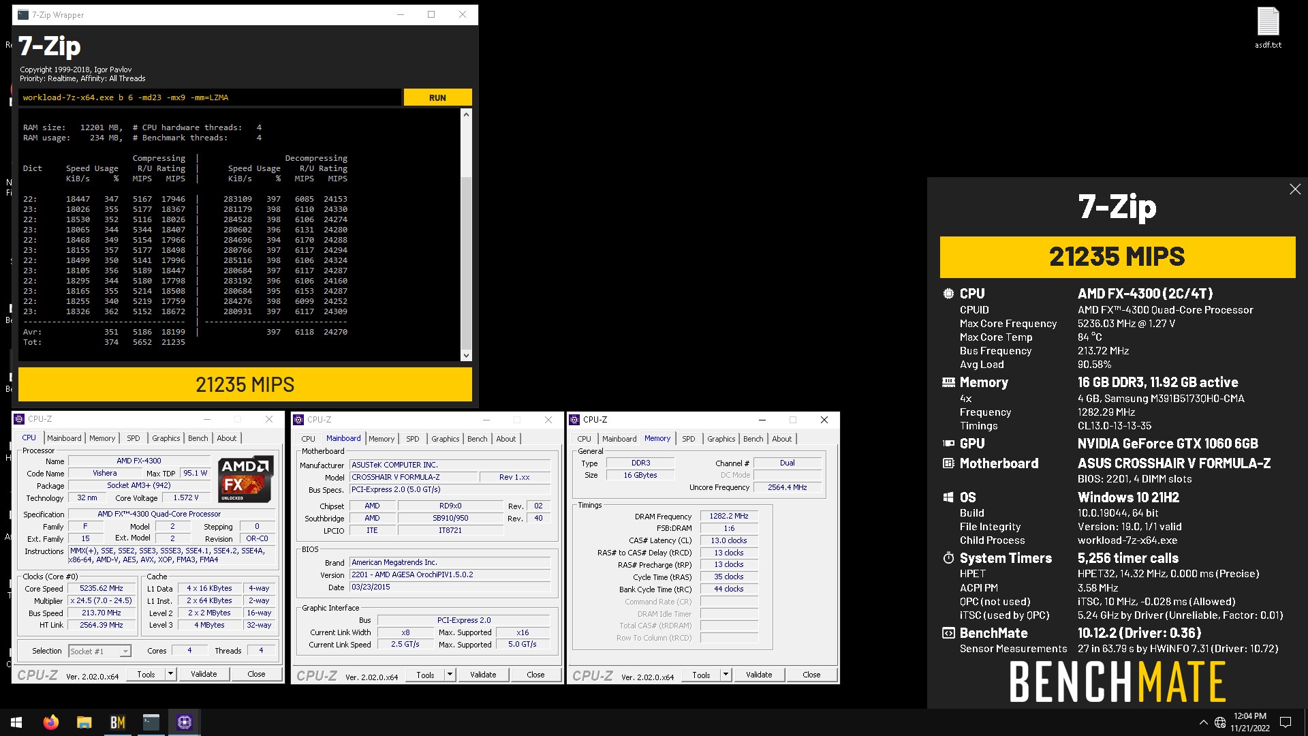Click Validate in first CPU-Z window
This screenshot has width=1308, height=736.
pos(204,674)
